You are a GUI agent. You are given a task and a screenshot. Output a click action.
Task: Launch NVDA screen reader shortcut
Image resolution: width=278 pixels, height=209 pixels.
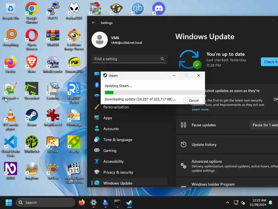(11, 171)
